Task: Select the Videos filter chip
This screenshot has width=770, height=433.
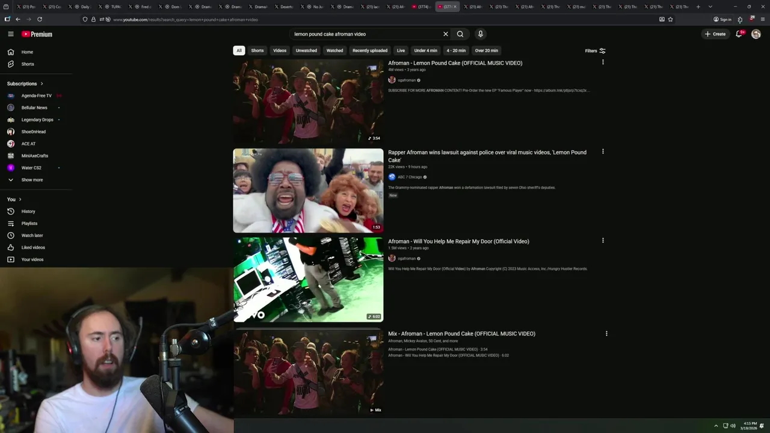Action: pos(280,51)
